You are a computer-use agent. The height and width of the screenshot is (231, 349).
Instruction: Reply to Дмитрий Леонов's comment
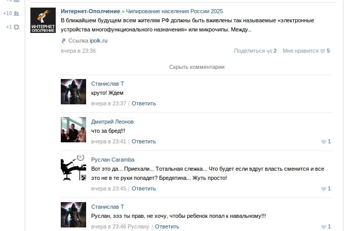144,141
